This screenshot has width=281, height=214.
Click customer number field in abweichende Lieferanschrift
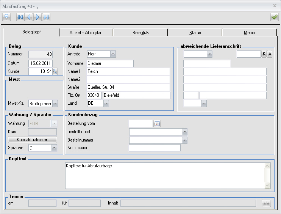pyautogui.click(x=249, y=54)
